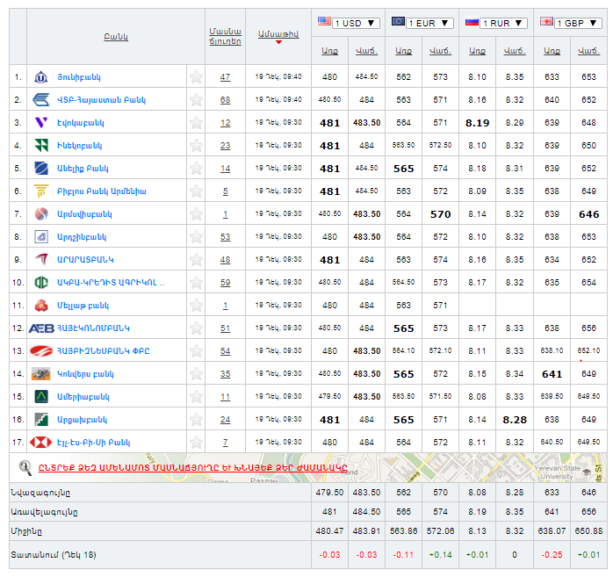The height and width of the screenshot is (577, 613).
Task: Sort by EUR sell column header
Action: [440, 51]
